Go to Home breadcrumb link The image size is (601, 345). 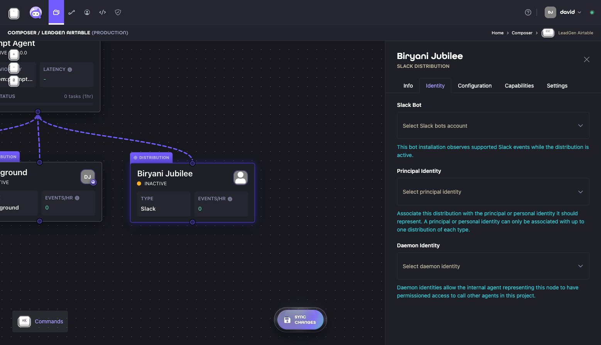point(498,33)
